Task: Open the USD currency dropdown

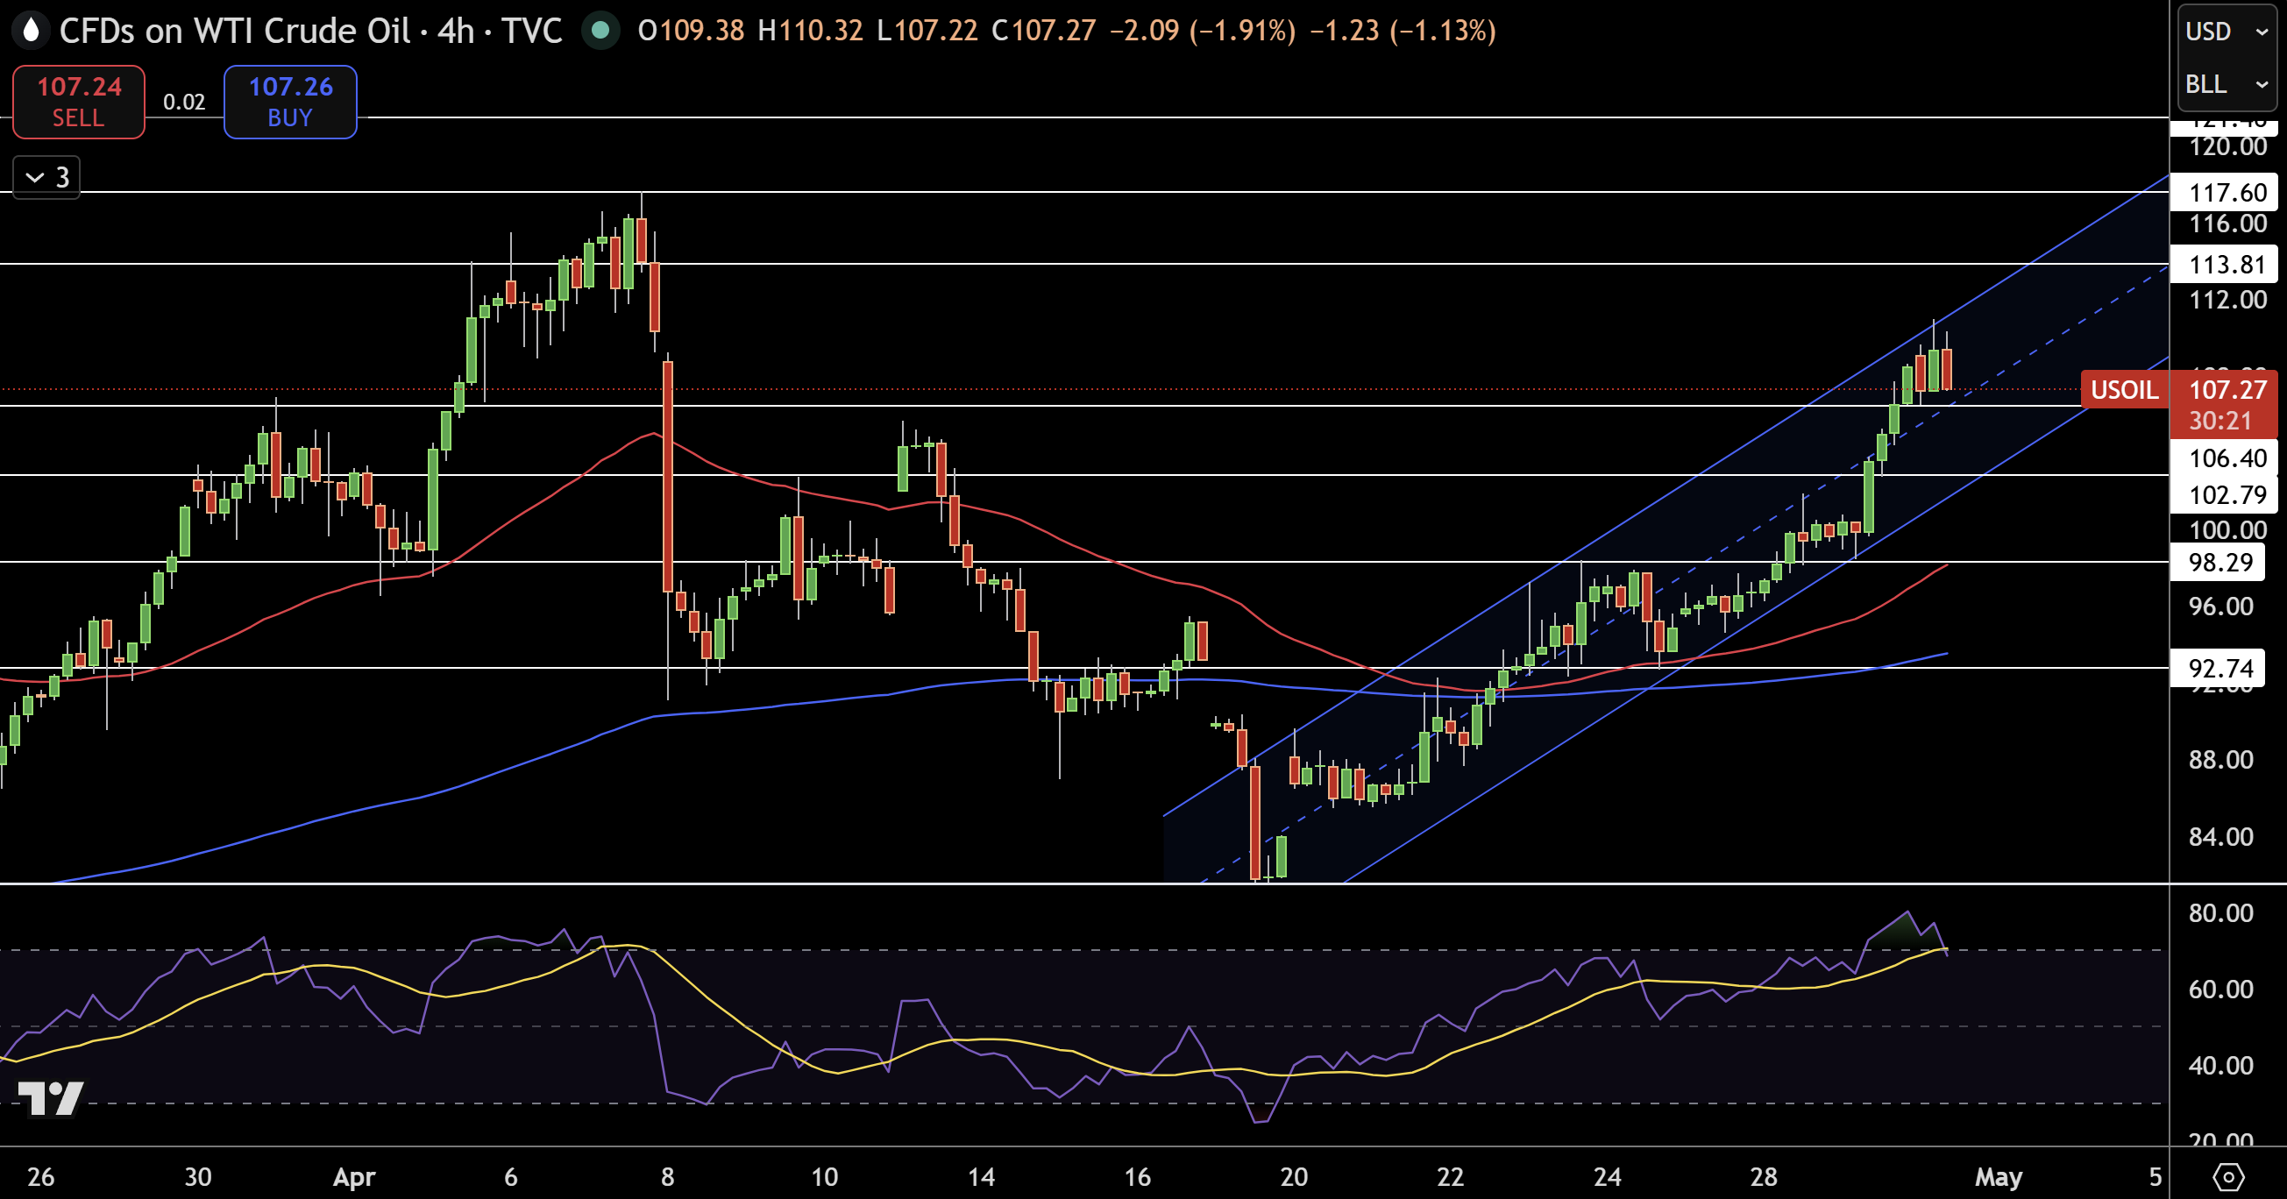Action: tap(2227, 32)
